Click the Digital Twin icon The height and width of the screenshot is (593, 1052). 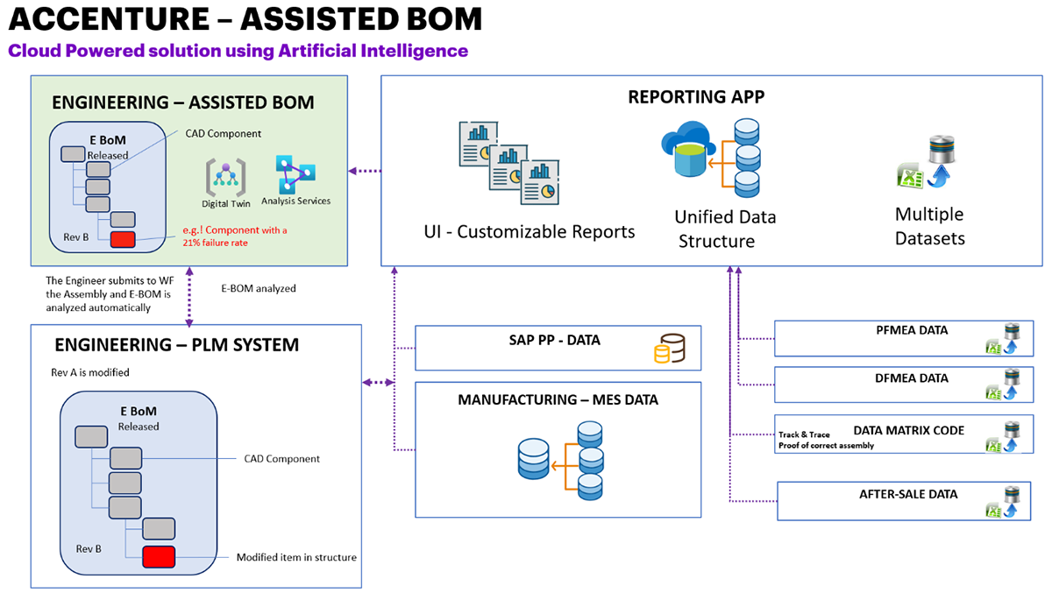[x=225, y=178]
